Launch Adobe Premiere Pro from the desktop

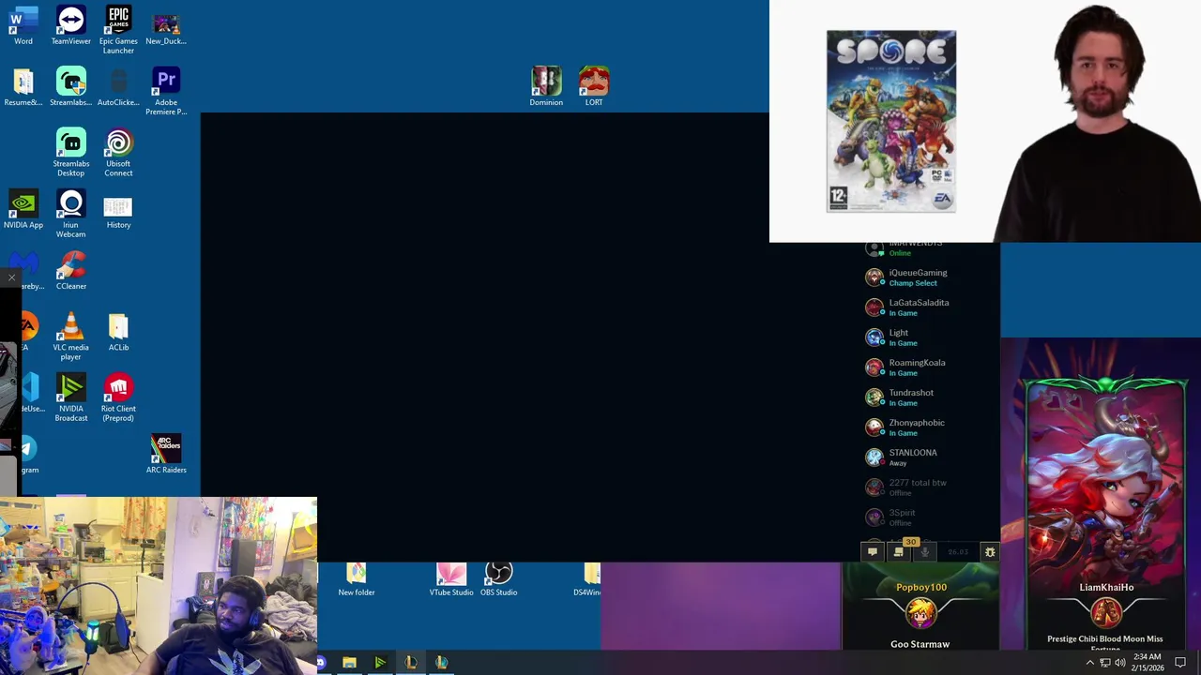point(166,91)
